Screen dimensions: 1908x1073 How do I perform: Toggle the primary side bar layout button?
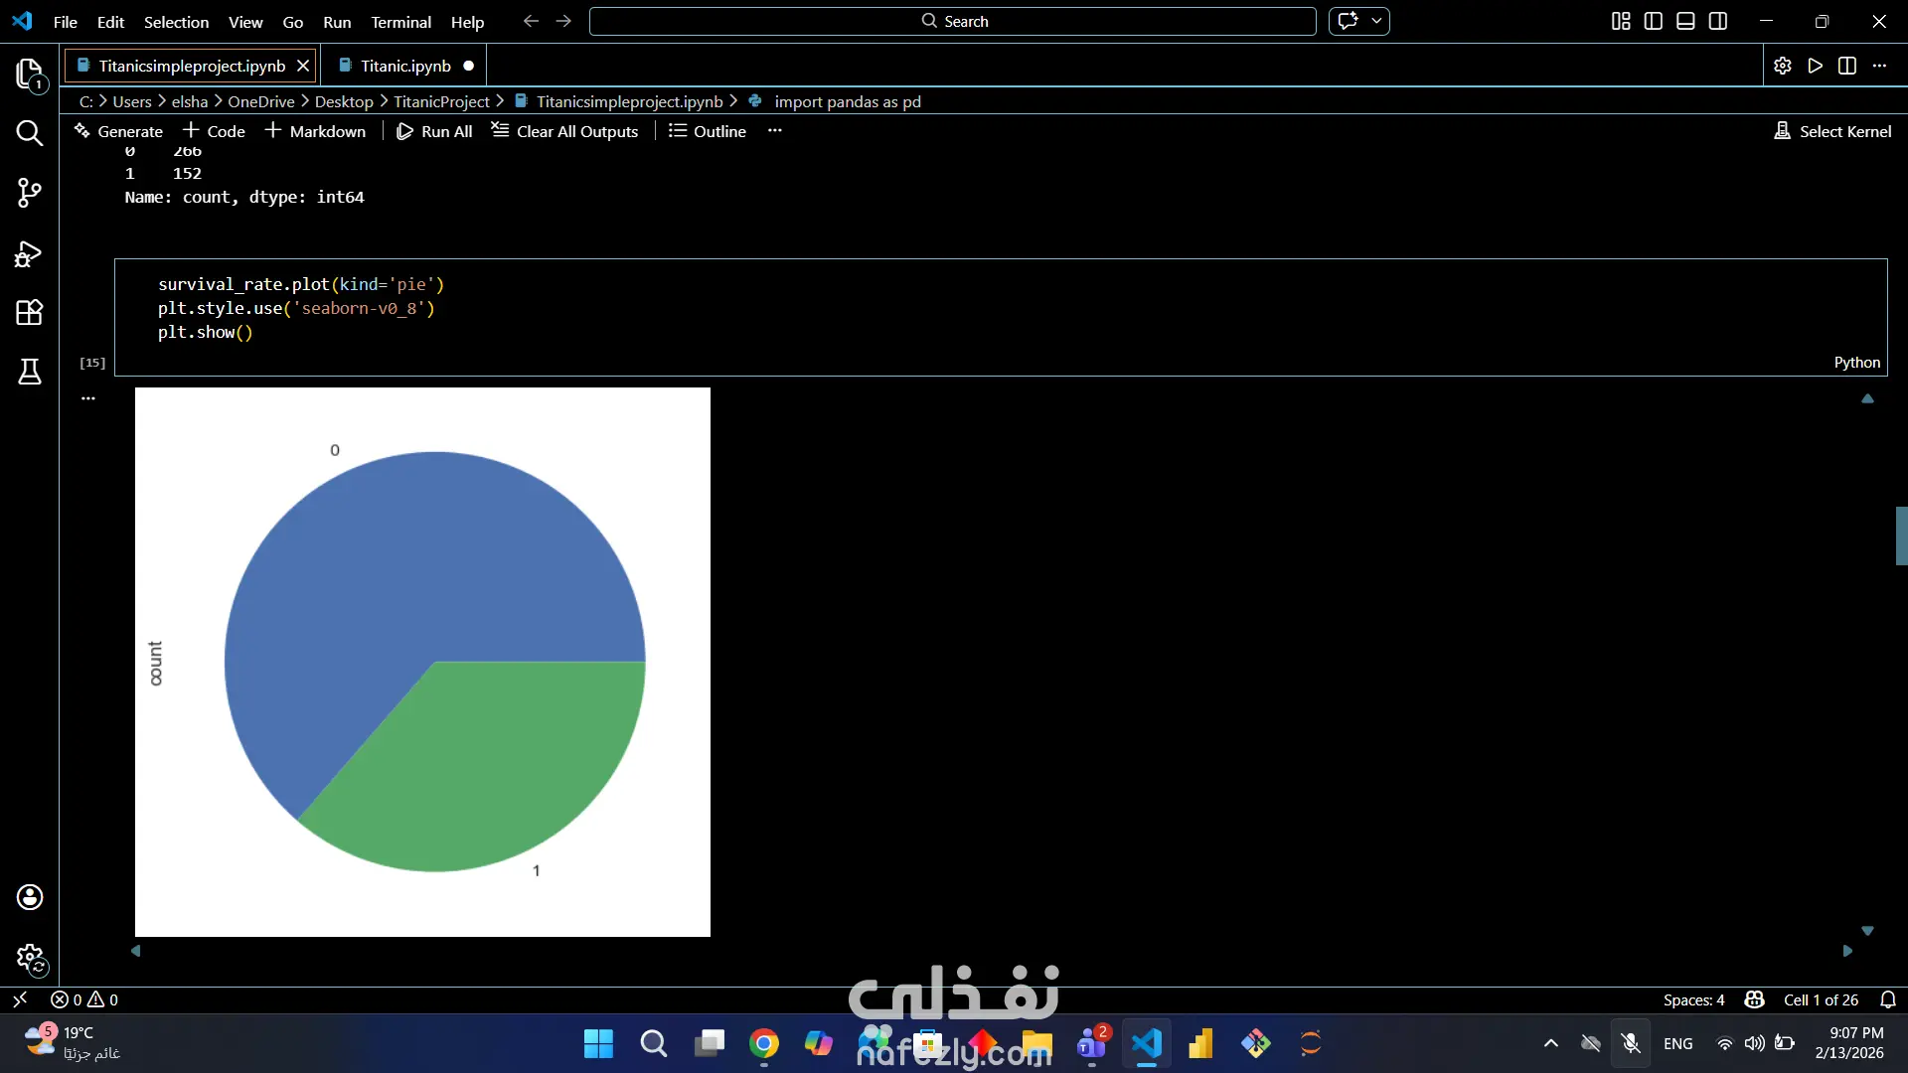pyautogui.click(x=1654, y=21)
